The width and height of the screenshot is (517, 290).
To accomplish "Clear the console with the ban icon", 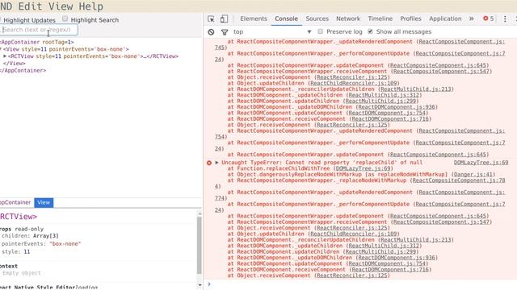I will click(211, 32).
